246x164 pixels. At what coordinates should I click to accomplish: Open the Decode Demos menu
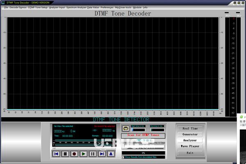(18, 7)
